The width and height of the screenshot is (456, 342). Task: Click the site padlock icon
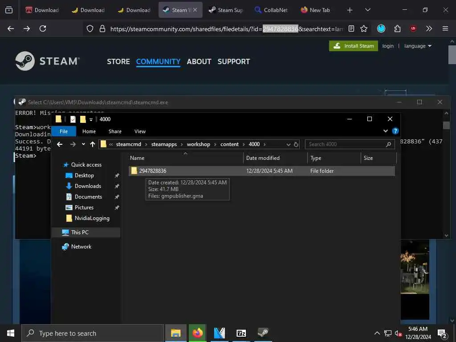[102, 28]
